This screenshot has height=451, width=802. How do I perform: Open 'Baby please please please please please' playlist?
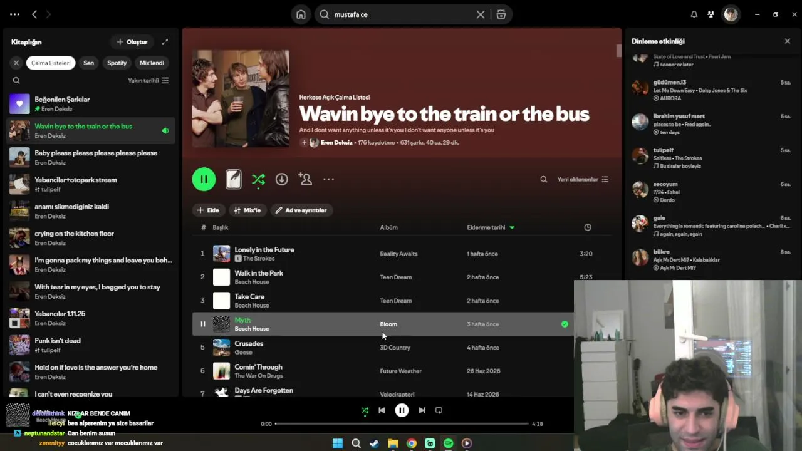(x=91, y=157)
